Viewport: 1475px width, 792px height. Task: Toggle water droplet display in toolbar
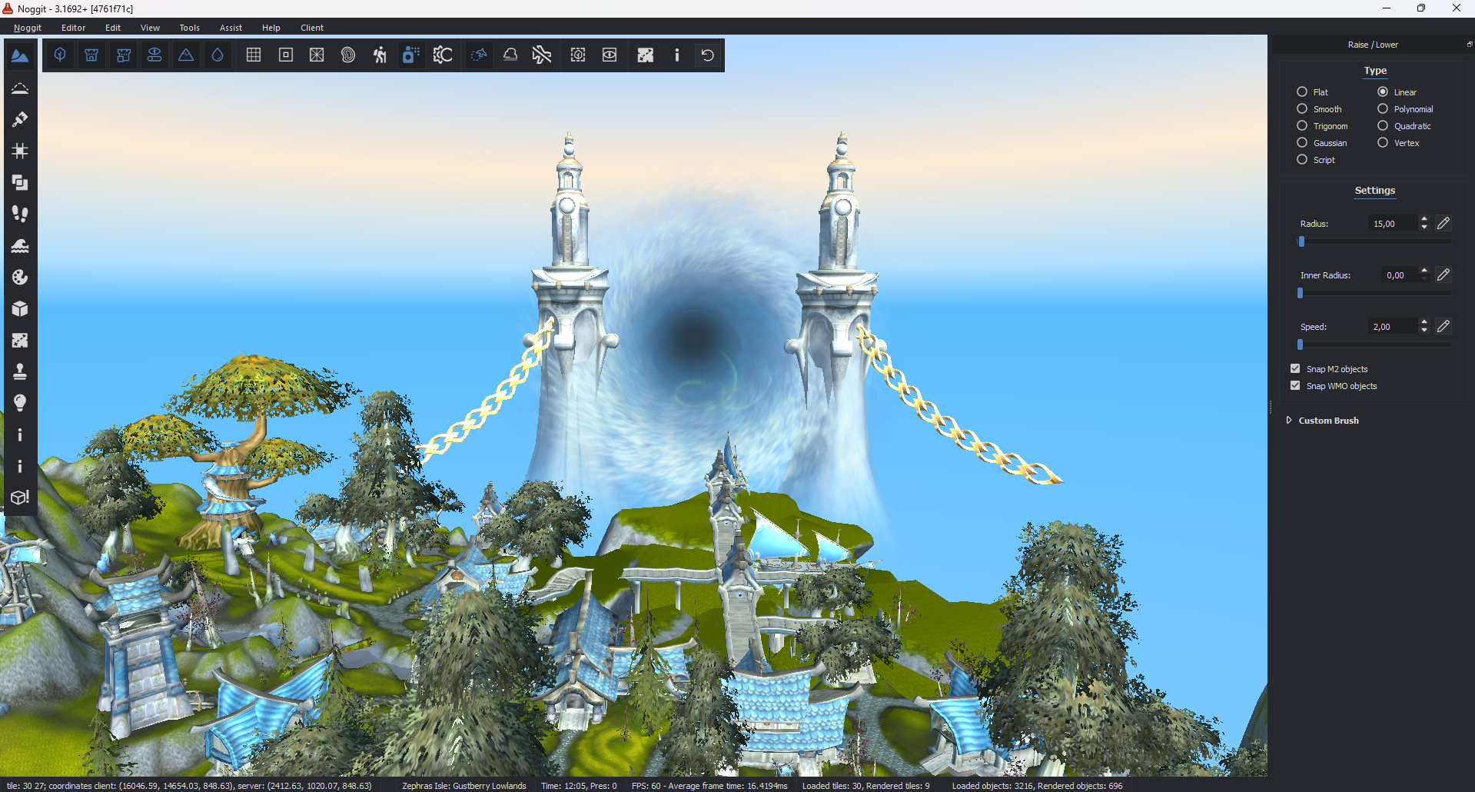[x=218, y=55]
